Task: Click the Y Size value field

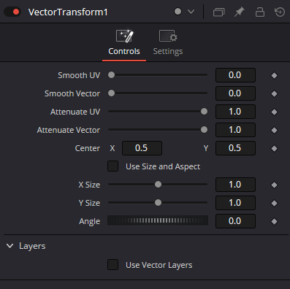Action: (235, 203)
